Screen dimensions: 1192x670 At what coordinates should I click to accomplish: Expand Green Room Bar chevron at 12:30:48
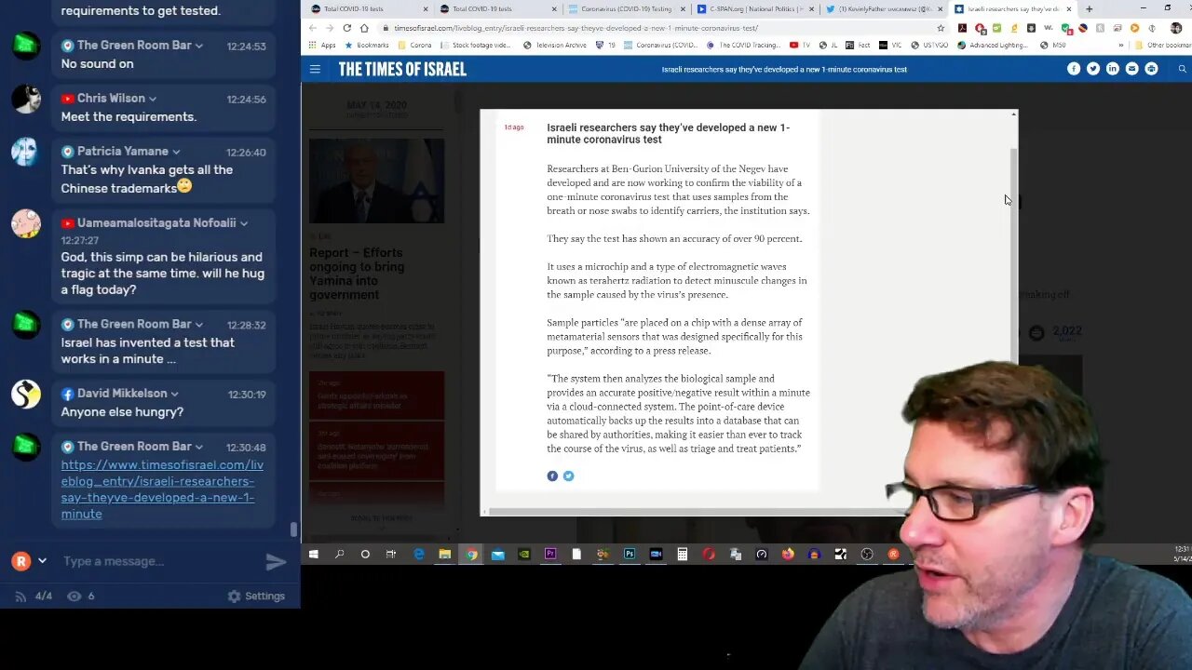point(199,447)
